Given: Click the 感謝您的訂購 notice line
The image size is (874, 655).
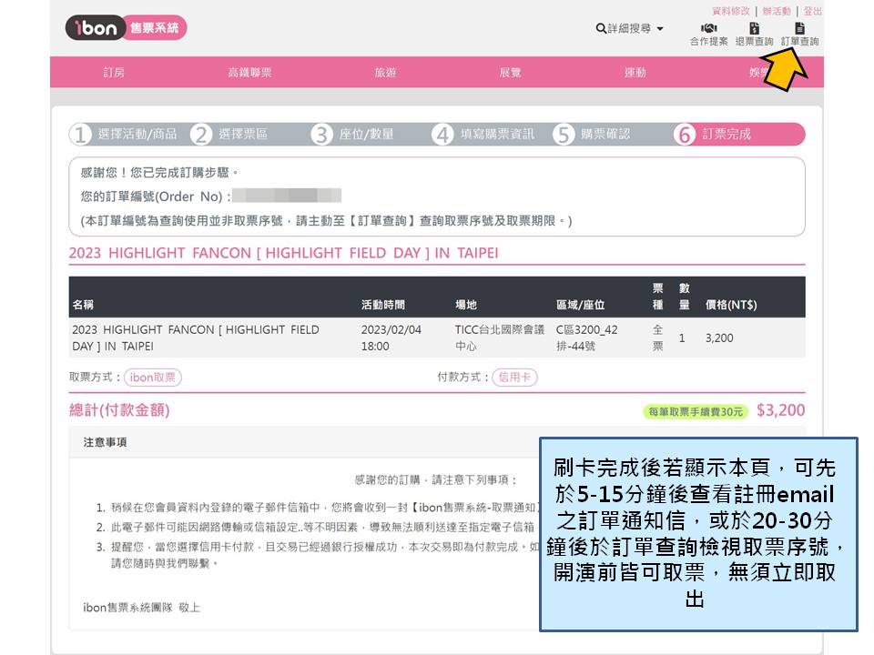Looking at the screenshot, I should 436,479.
